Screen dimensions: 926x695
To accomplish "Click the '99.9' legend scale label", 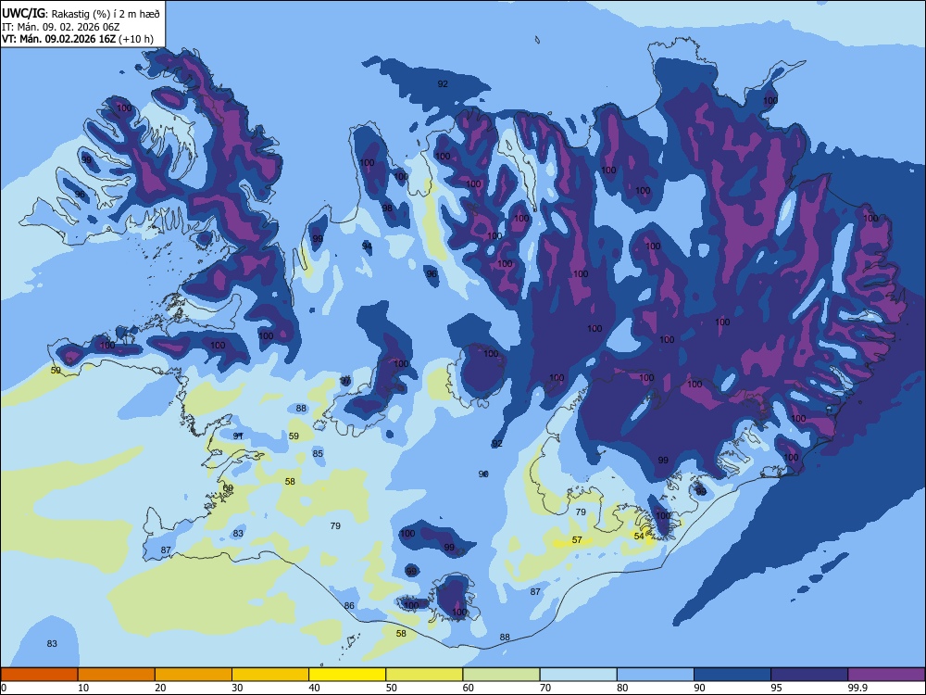I will (x=857, y=688).
